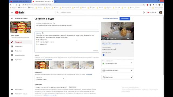Viewport: 173px width, 97px height.
Task: Open video preview settings gear
Action: point(128,38)
